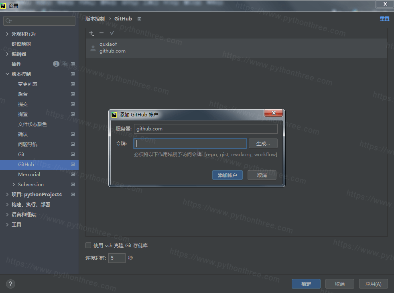Open 键盘映射 settings page
Screen dimensions: 394x293
pos(21,44)
